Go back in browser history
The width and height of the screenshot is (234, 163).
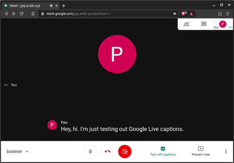coord(6,14)
